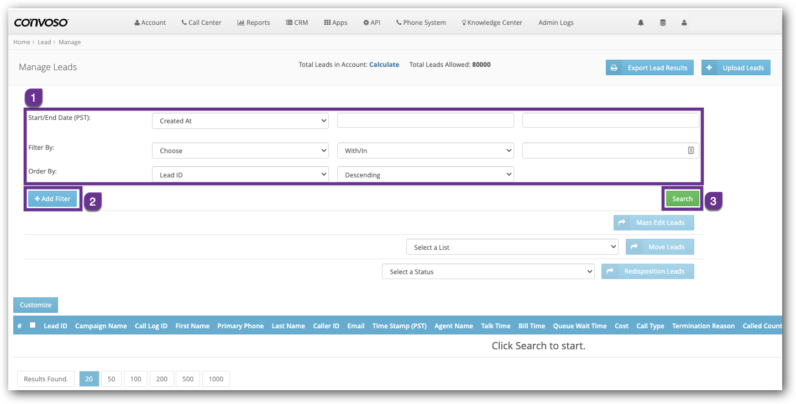Expand the Created At date type dropdown
Screen dimensions: 796x404
click(240, 120)
